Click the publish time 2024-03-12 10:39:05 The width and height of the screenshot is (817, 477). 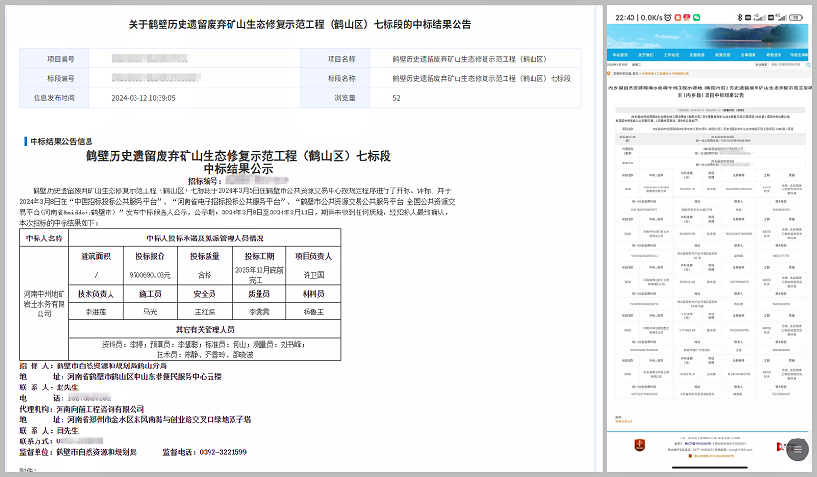coord(143,98)
